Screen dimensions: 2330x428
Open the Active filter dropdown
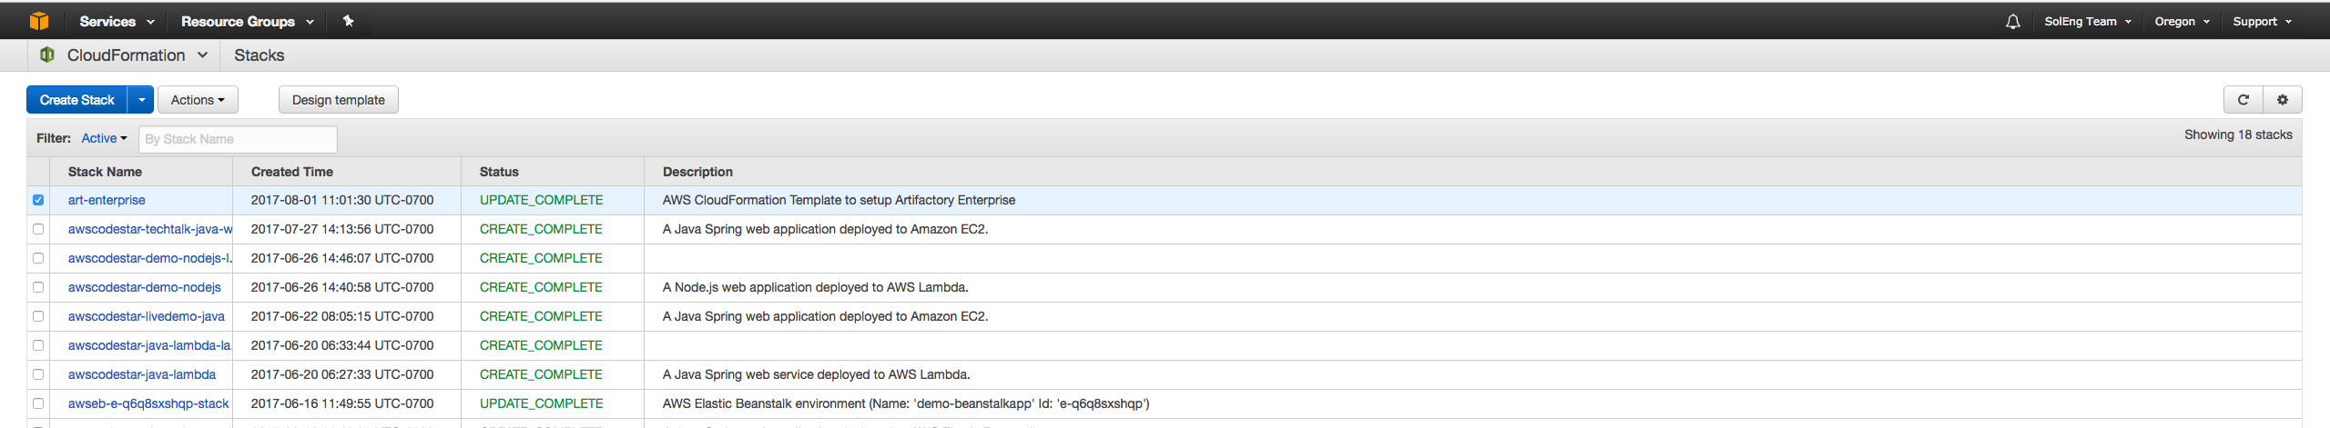(104, 138)
